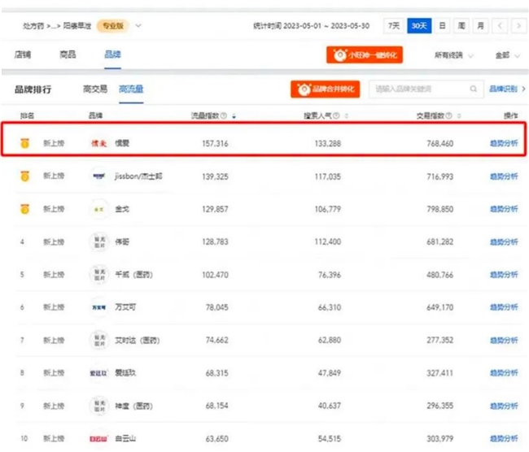Screen dimensions: 529x452
Task: Click the help icon beside 流量指数
Action: 223,115
